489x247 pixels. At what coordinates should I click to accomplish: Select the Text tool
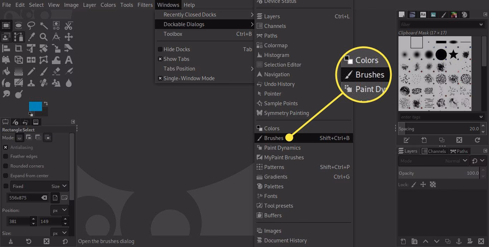pos(68,59)
